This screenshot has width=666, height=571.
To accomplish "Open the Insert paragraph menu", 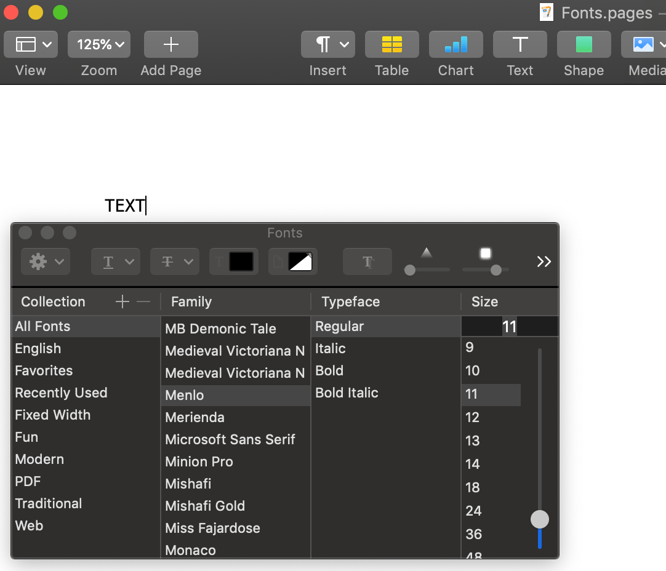I will click(328, 44).
